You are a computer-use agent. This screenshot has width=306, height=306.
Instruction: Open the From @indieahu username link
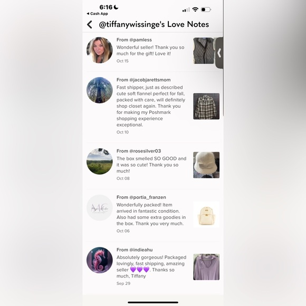[135, 250]
